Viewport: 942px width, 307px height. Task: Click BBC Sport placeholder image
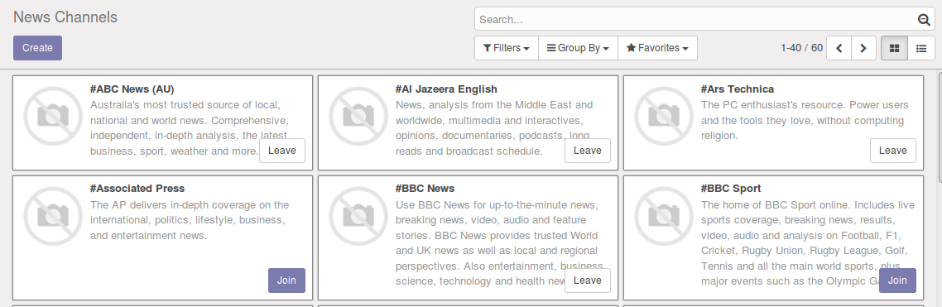tap(663, 216)
